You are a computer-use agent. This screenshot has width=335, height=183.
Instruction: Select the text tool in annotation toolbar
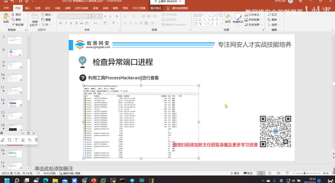(16, 140)
